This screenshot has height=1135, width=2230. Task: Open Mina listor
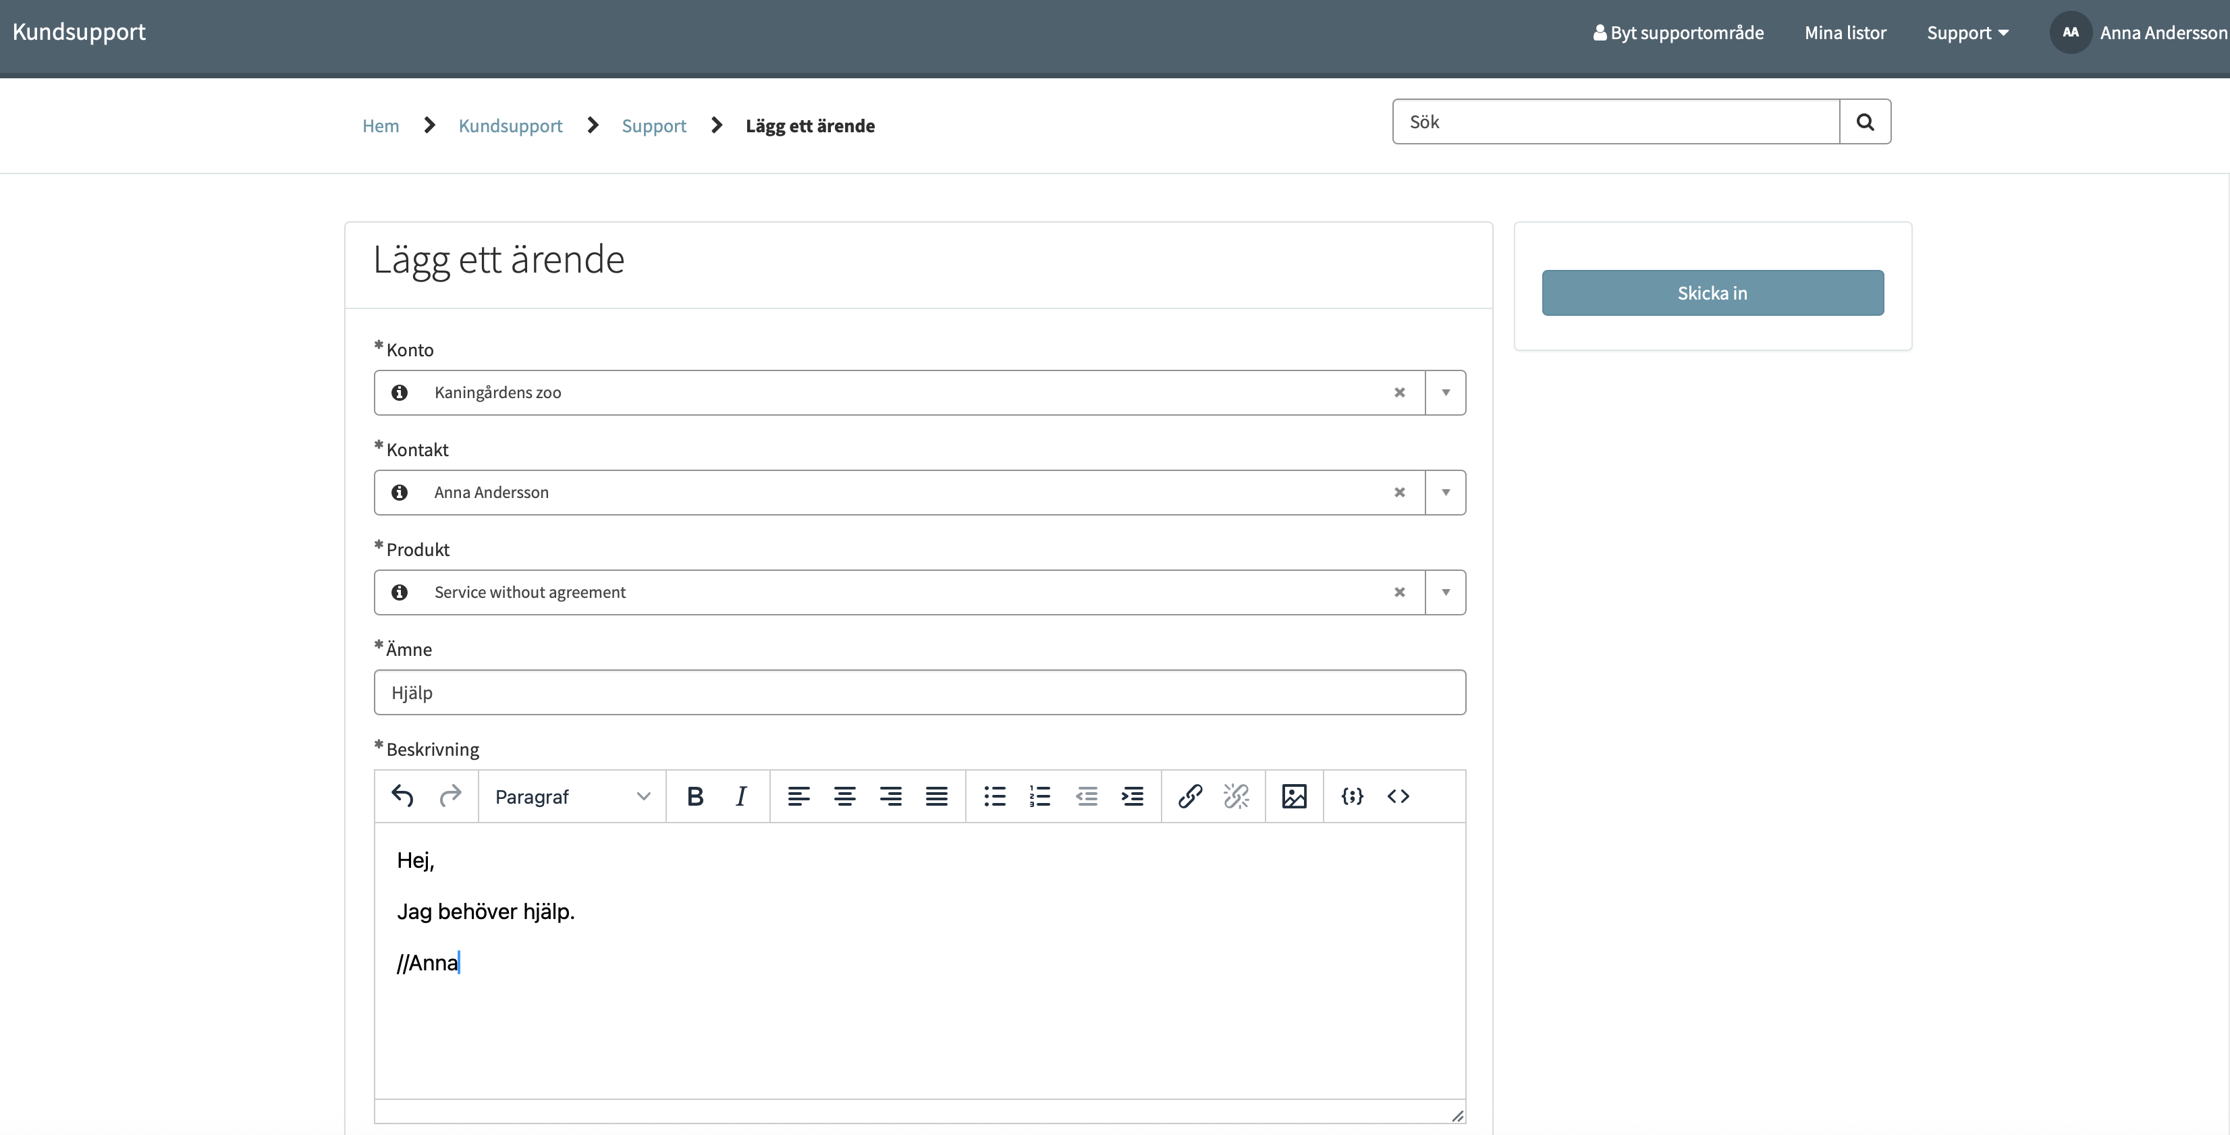(x=1845, y=33)
